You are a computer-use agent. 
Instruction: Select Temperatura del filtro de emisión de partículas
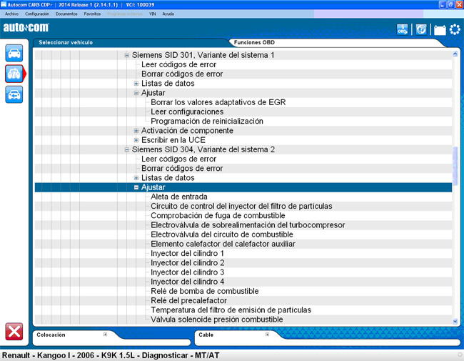point(231,310)
